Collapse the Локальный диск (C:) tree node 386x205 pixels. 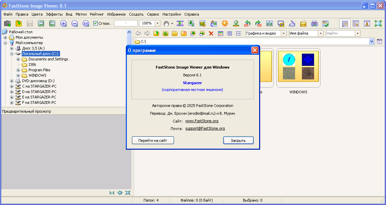[12, 54]
